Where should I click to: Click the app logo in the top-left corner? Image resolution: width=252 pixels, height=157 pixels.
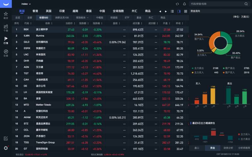[6, 4]
